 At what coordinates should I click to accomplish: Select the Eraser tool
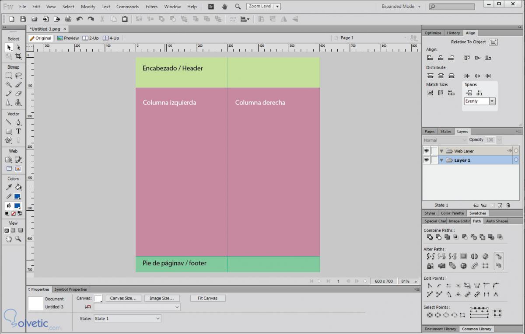tap(18, 93)
